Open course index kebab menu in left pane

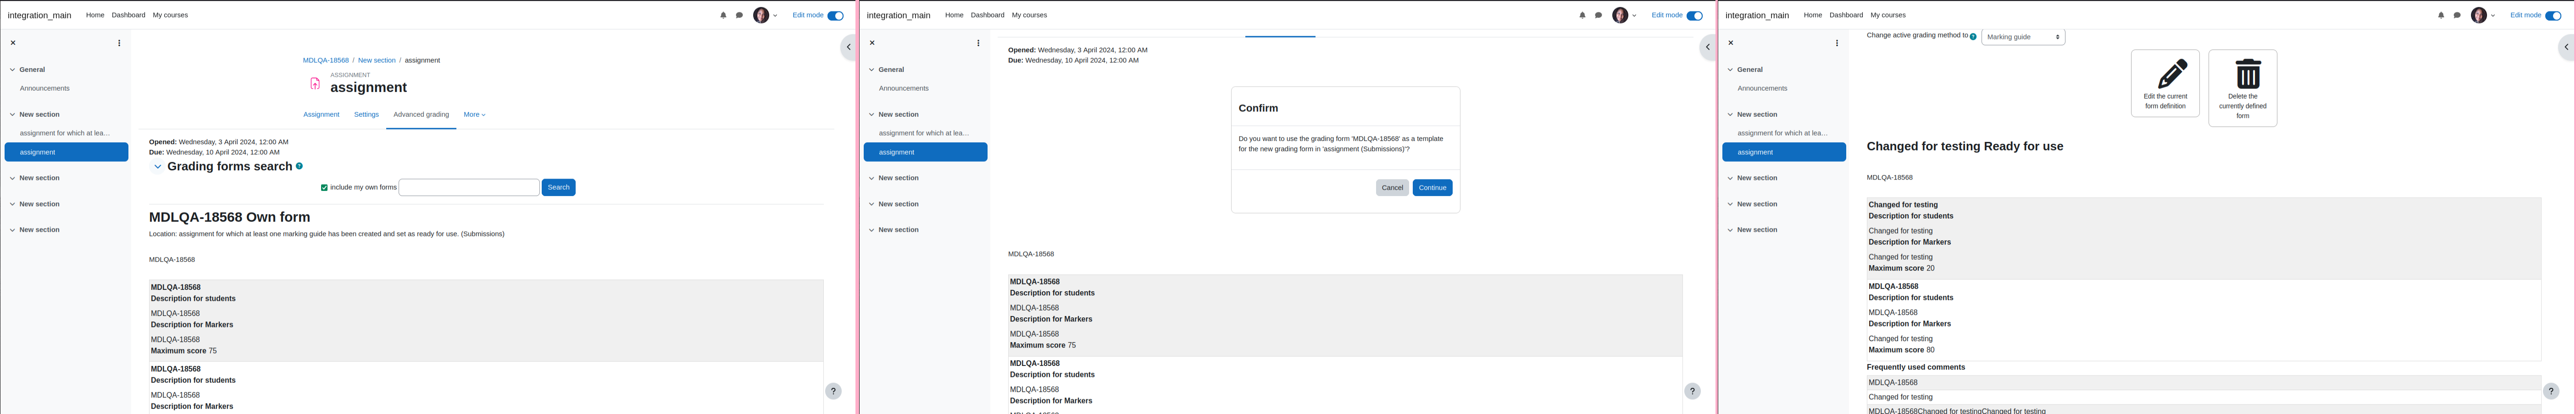pos(119,43)
